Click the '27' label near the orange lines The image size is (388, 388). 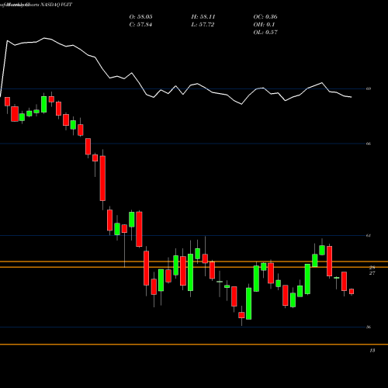click(x=372, y=273)
